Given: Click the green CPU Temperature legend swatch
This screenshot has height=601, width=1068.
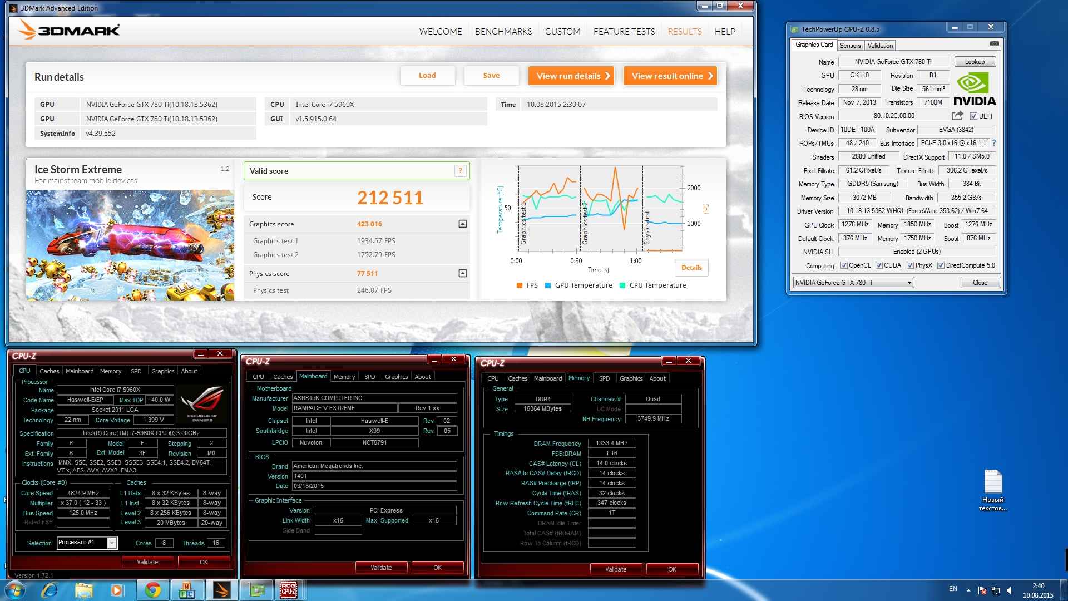Looking at the screenshot, I should coord(622,285).
